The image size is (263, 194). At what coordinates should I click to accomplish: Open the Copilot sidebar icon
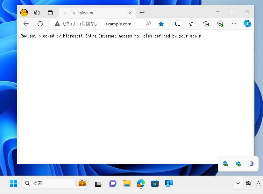pyautogui.click(x=247, y=24)
